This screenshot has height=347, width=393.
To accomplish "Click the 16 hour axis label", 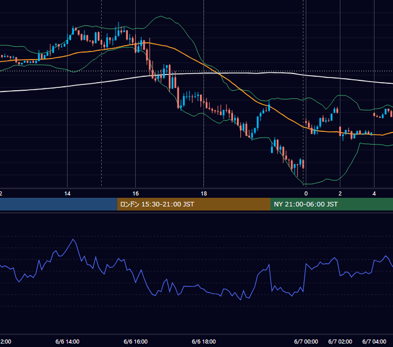I will click(136, 194).
